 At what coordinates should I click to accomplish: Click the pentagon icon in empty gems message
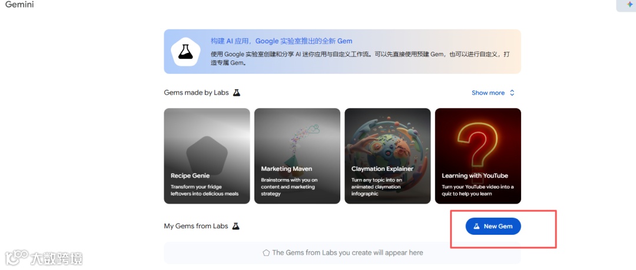pos(266,252)
